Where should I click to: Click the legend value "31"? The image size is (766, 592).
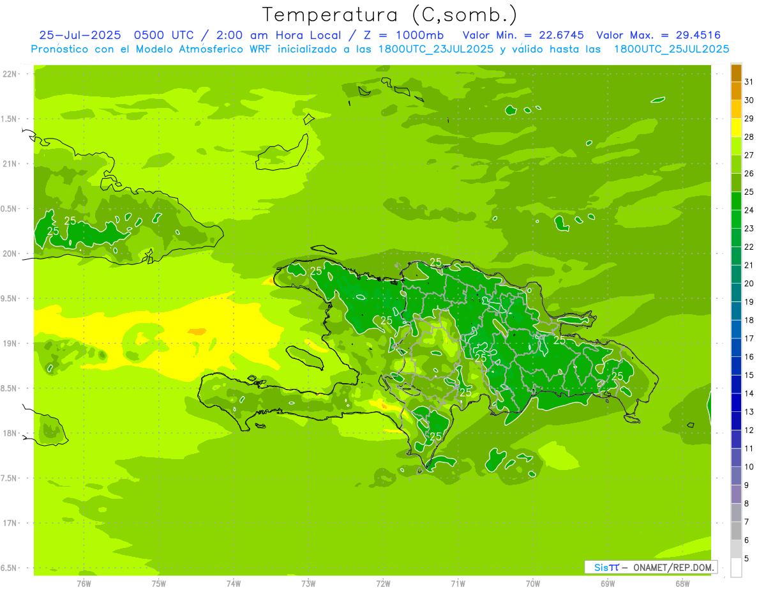click(749, 81)
